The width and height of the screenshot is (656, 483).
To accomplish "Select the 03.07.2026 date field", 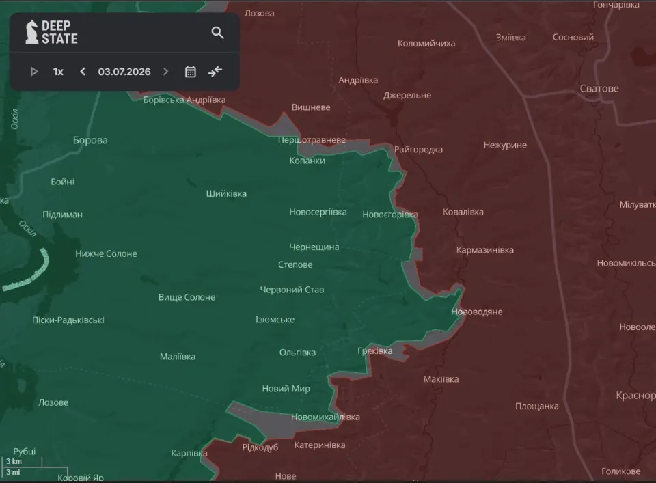I will coord(124,72).
